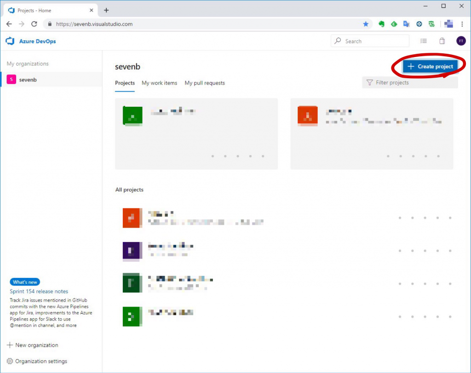
Task: Click the lock icon in the address bar
Action: tap(50, 24)
